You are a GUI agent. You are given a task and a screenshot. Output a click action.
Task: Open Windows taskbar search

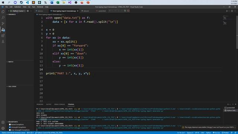(9, 3)
